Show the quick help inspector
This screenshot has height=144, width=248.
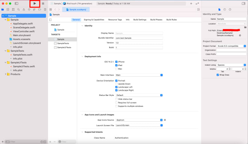pos(230,10)
